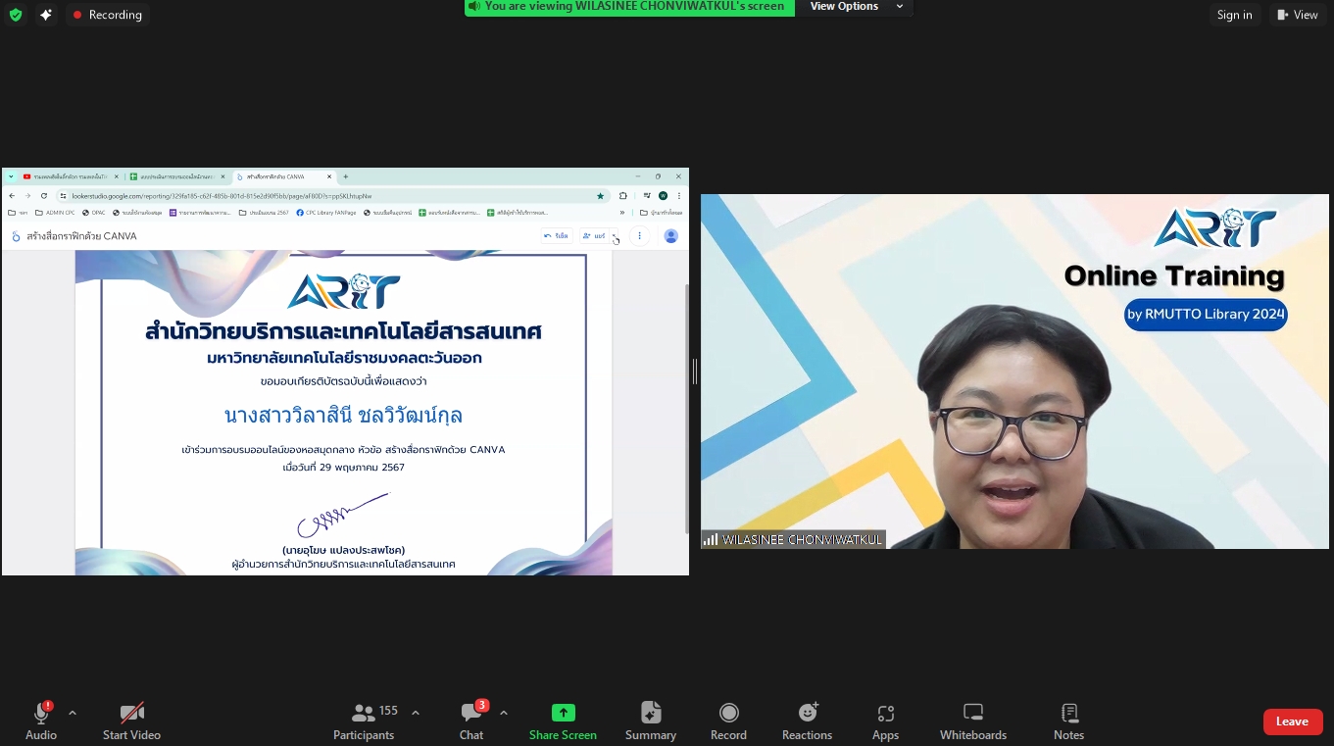Select the WILASINEE CHONVIWATKUL video tile
The image size is (1334, 746).
pyautogui.click(x=1014, y=372)
